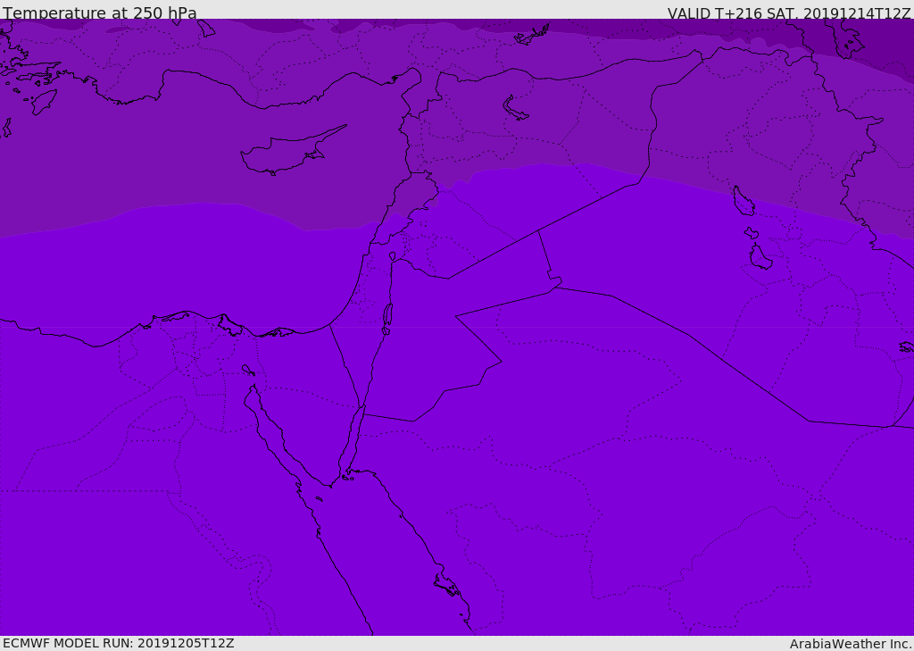Click the 'VALID T+216 SAT. 20191214T12Z' label

(x=789, y=13)
